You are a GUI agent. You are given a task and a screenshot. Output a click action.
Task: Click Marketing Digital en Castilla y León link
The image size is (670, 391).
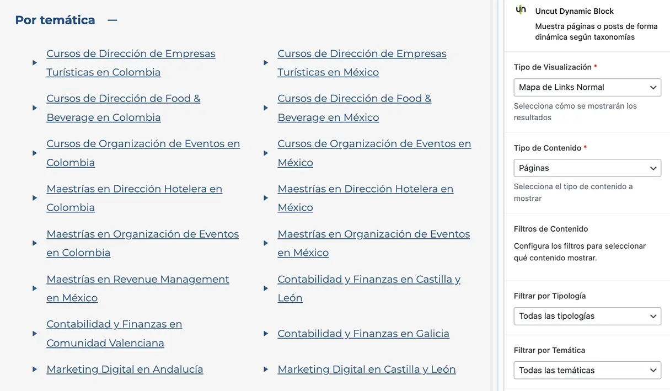click(366, 369)
